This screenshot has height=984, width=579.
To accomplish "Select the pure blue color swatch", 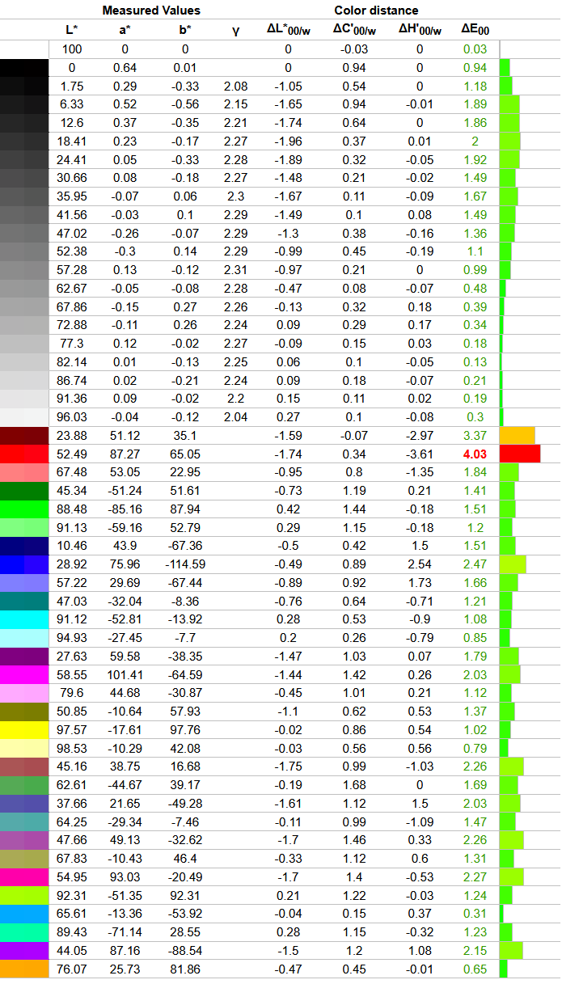I will tap(24, 564).
